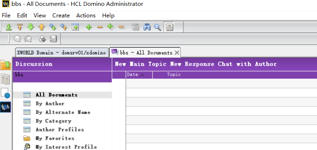The height and width of the screenshot is (150, 317).
Task: Click the By Category view icon
Action: coord(27,121)
